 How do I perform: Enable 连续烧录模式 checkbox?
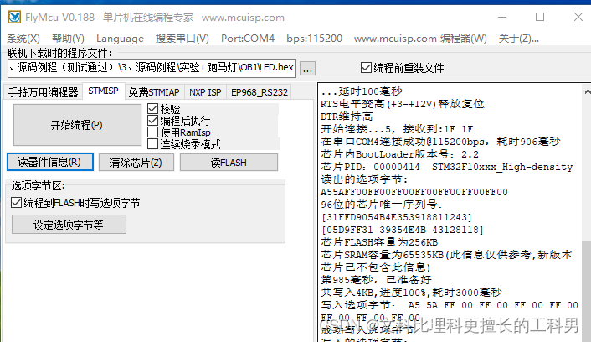tap(184, 144)
